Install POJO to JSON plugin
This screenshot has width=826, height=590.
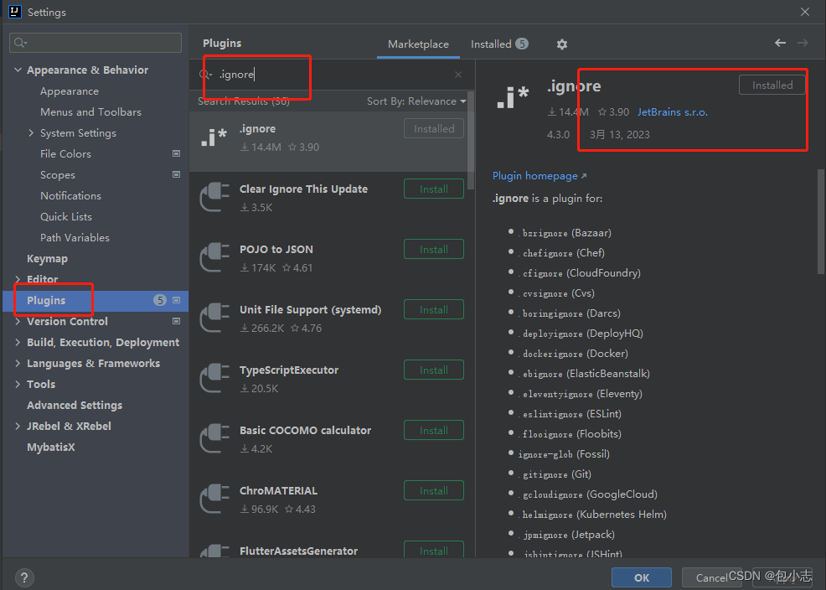point(434,249)
